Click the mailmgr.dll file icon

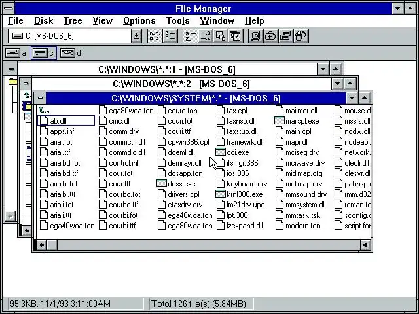(x=280, y=111)
